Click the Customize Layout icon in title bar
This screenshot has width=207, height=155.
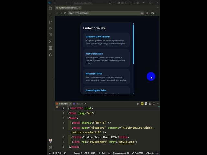(122, 3)
